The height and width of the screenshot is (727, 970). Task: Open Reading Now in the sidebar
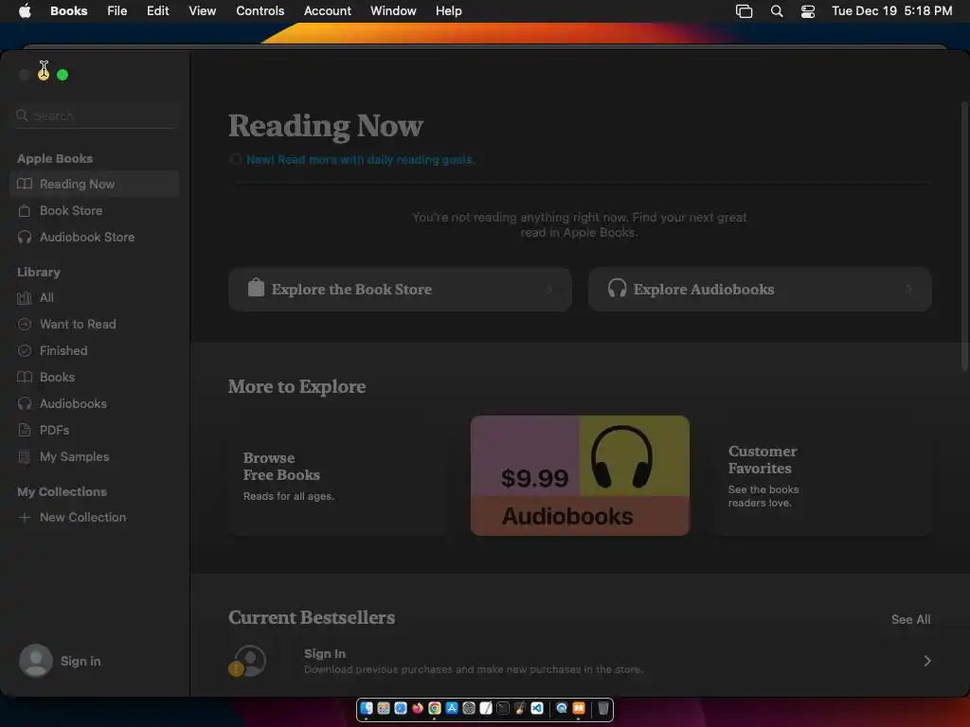click(94, 184)
